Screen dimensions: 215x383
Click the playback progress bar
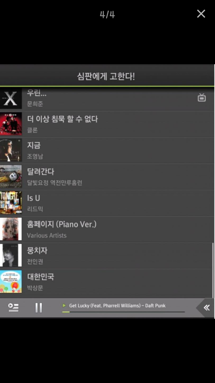click(123, 312)
